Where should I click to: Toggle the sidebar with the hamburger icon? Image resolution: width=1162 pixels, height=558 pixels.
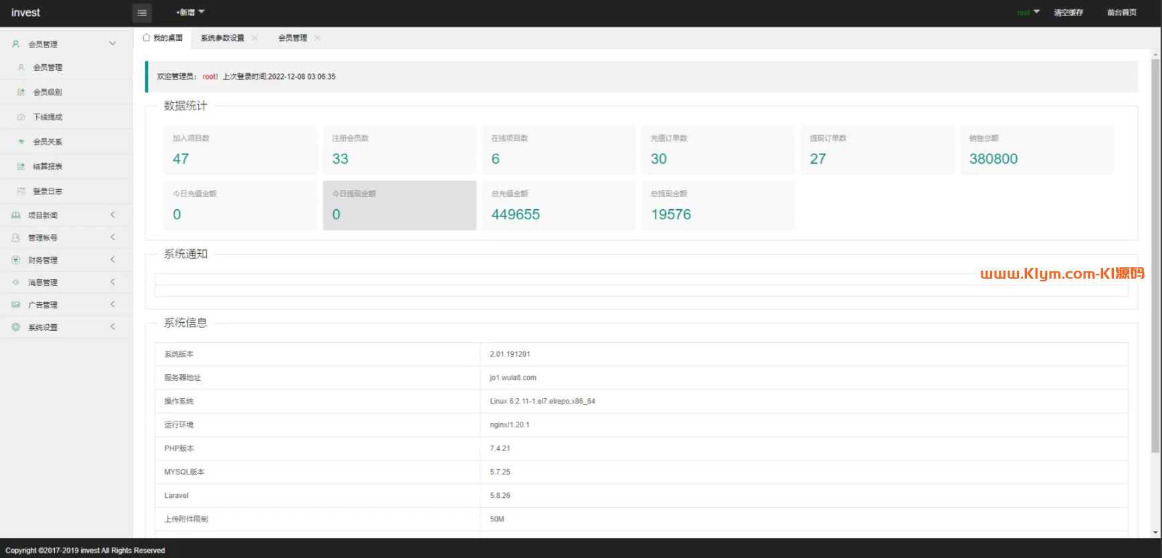[142, 13]
